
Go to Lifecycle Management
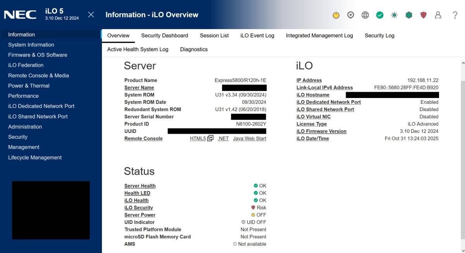pos(35,158)
